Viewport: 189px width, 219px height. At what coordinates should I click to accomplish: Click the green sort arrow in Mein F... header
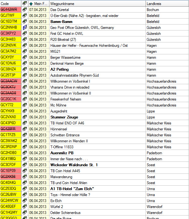pos(31,4)
